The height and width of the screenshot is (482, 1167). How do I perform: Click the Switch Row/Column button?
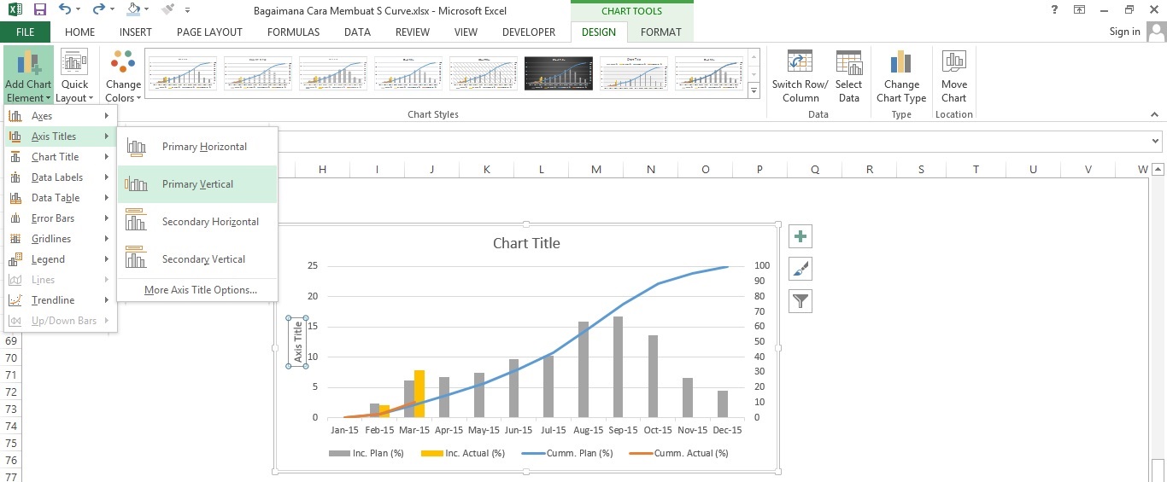(800, 75)
